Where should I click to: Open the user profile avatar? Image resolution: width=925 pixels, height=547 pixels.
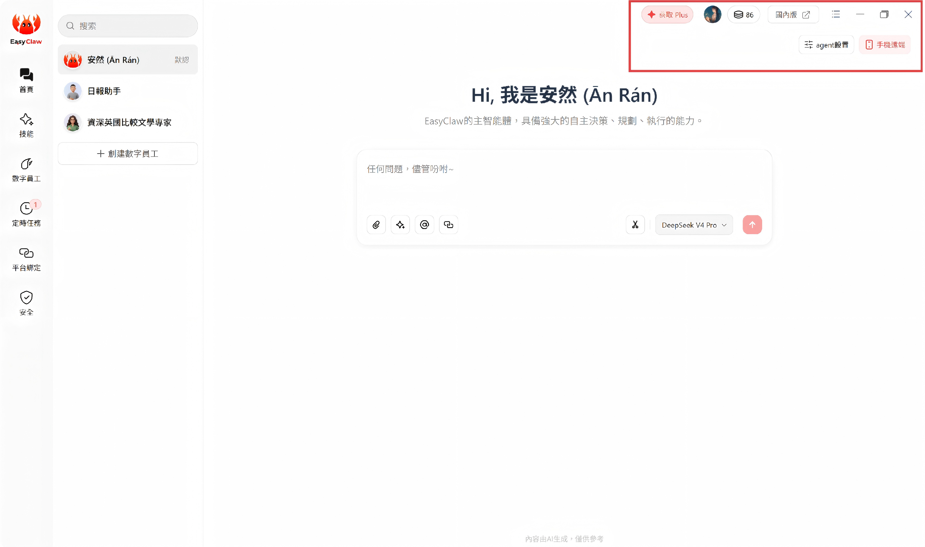pyautogui.click(x=712, y=15)
